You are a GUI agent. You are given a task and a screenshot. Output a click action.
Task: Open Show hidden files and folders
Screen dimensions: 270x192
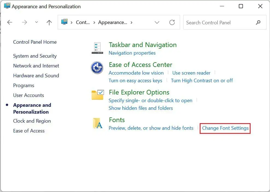141,108
